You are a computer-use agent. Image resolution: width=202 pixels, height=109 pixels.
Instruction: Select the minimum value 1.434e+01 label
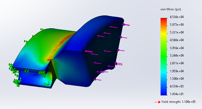(177, 94)
